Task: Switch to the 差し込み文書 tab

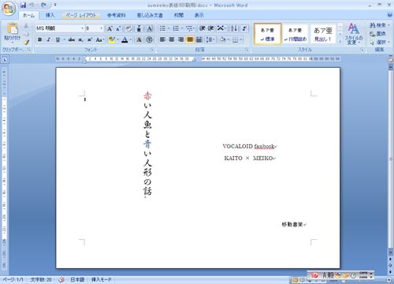Action: [150, 15]
